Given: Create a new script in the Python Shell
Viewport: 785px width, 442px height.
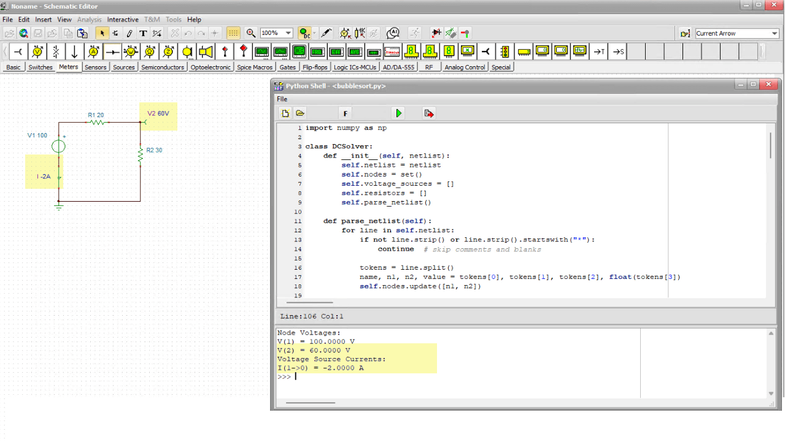Looking at the screenshot, I should click(285, 113).
